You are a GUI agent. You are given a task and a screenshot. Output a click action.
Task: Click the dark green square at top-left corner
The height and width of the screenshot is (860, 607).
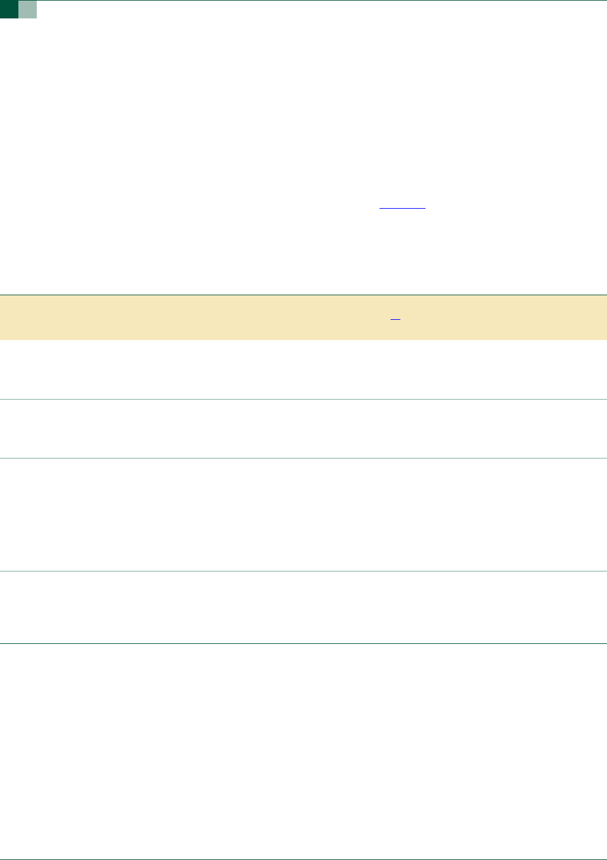tap(9, 9)
